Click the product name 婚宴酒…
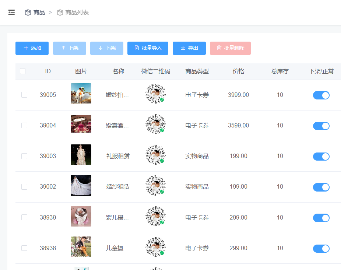The image size is (341, 270). click(117, 126)
